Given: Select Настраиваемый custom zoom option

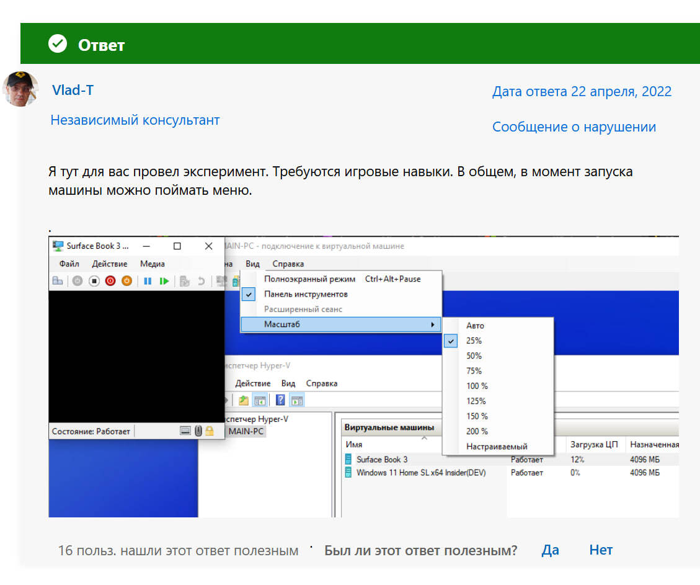Looking at the screenshot, I should 497,446.
